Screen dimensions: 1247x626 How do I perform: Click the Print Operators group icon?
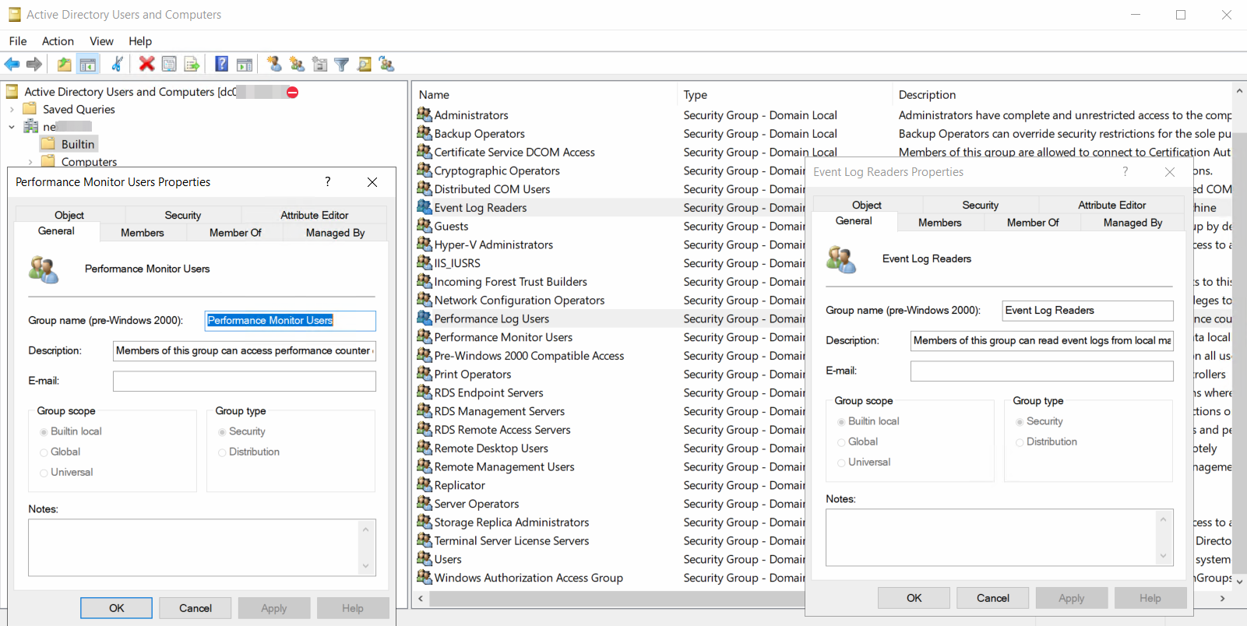pos(424,374)
